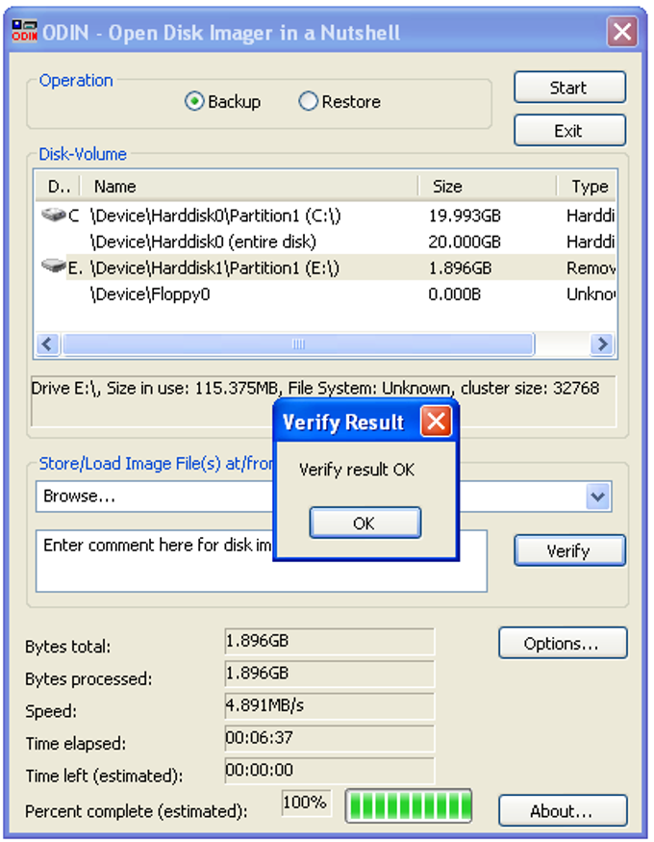The width and height of the screenshot is (654, 842).
Task: Click the Time left value 00:00:00
Action: [330, 770]
